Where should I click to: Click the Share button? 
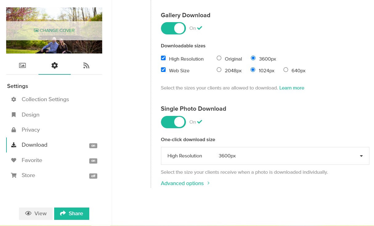[72, 213]
